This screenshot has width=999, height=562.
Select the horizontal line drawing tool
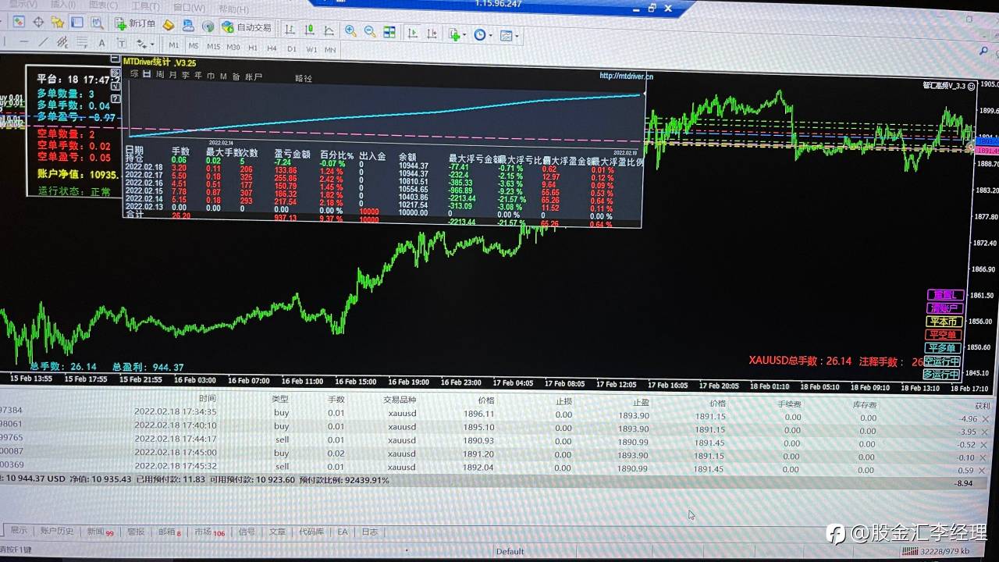(23, 41)
